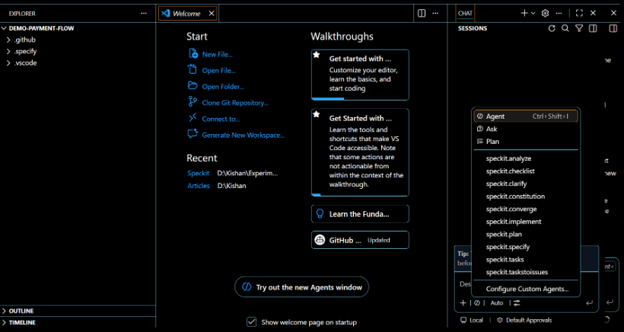
Task: Open the Get Started with accessibility walkthrough
Action: [x=360, y=152]
